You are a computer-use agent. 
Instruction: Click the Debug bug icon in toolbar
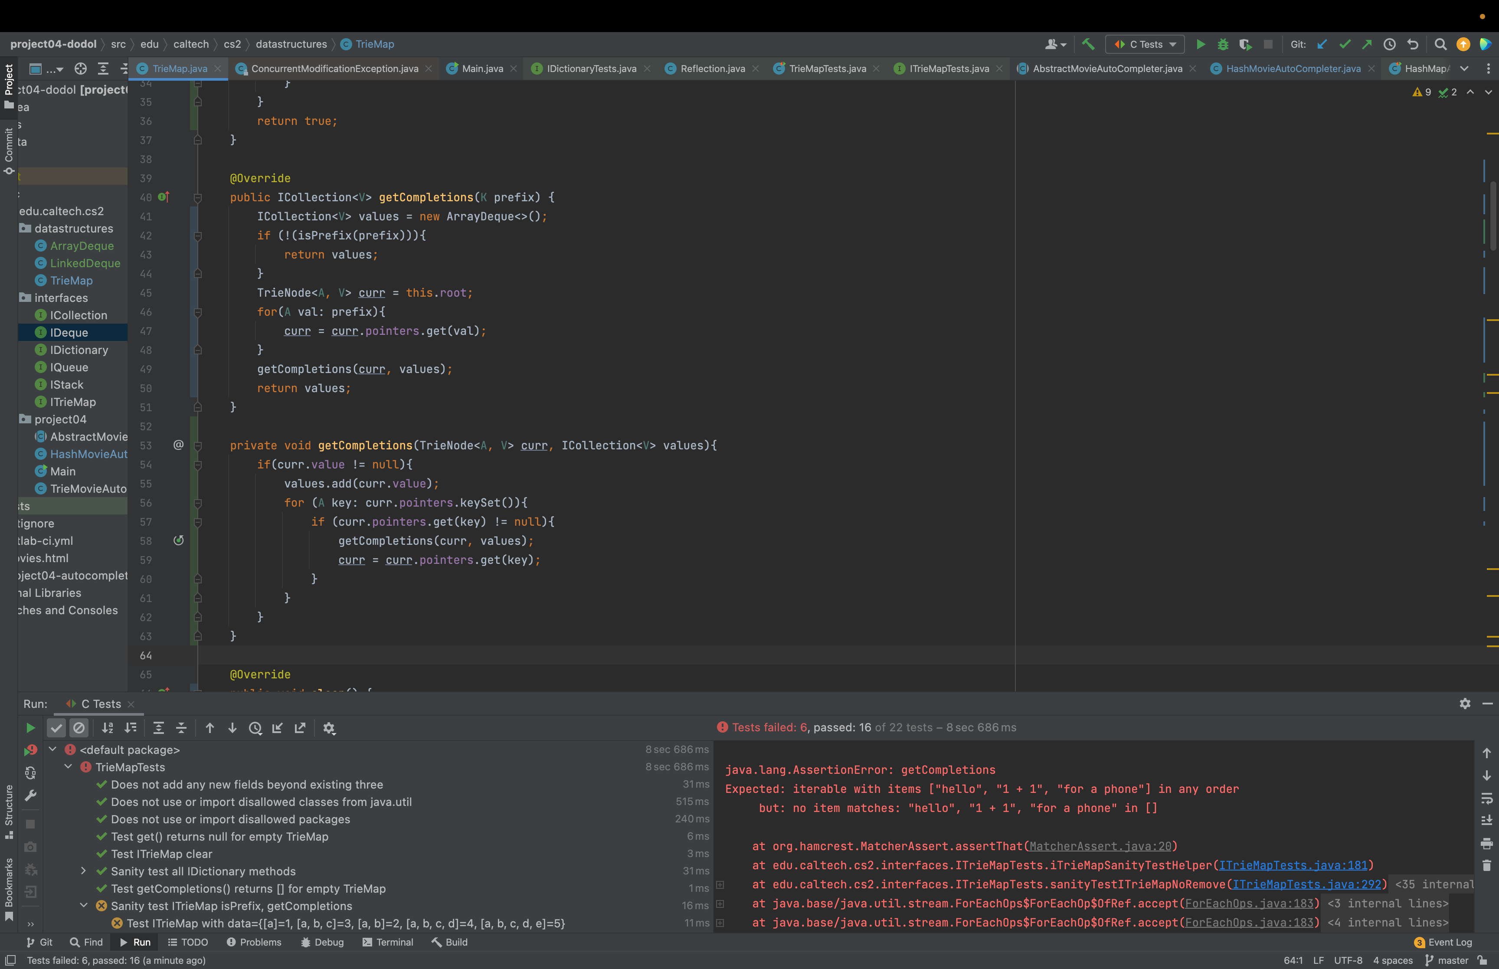point(1223,44)
